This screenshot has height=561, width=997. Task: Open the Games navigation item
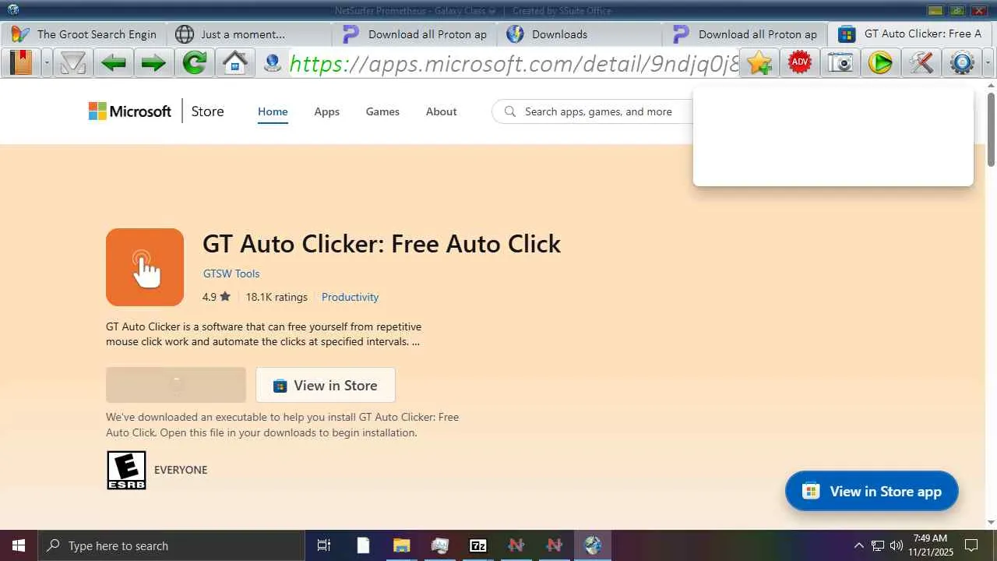tap(382, 111)
